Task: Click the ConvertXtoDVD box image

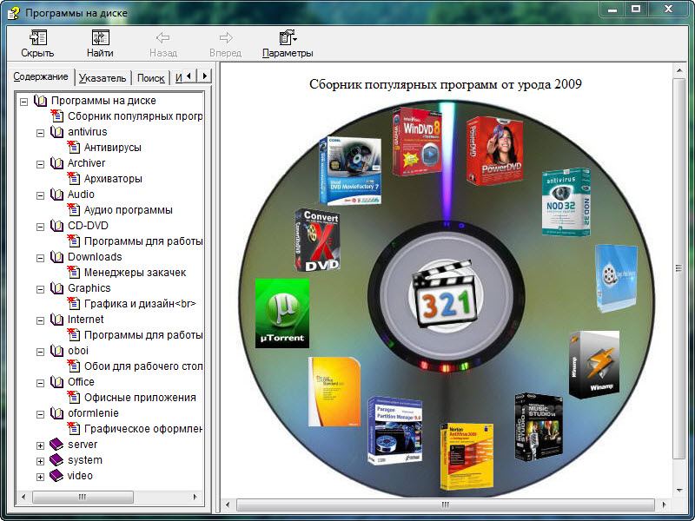Action: [x=317, y=240]
